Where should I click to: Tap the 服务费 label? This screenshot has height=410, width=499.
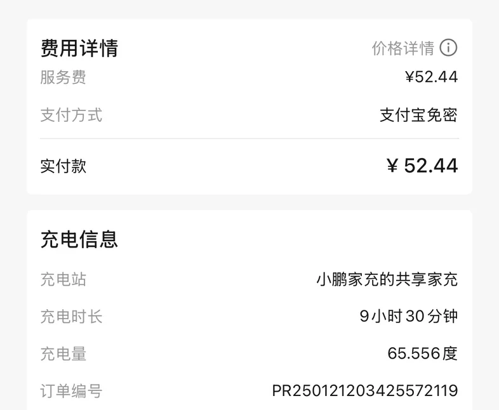coord(63,77)
